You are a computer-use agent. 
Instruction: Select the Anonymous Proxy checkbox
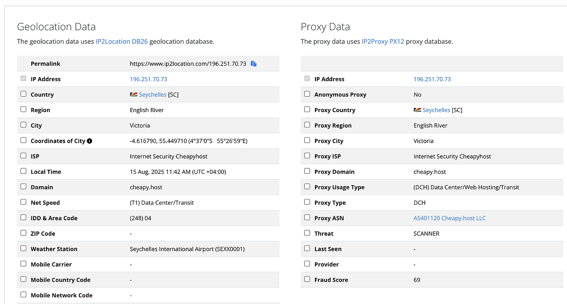(x=307, y=94)
